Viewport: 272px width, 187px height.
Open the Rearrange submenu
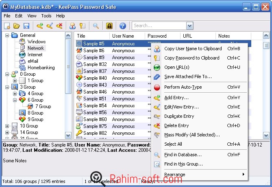pyautogui.click(x=199, y=174)
